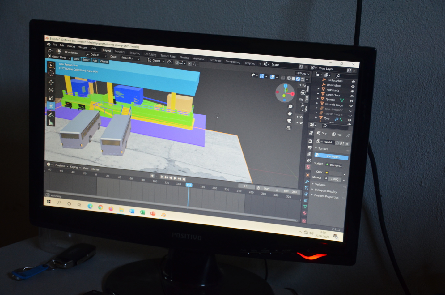Open the Modifier wrench properties tab
The image size is (445, 295).
point(307,182)
